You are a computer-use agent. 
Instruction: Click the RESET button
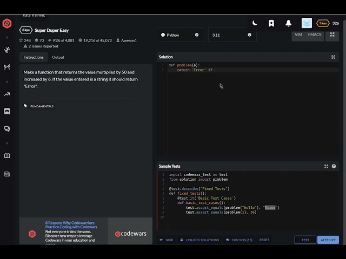pos(264,240)
